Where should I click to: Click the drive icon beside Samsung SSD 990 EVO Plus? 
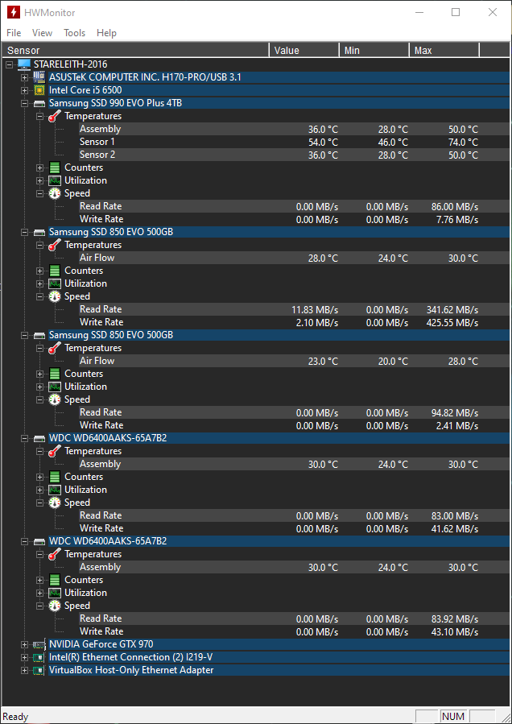click(39, 103)
